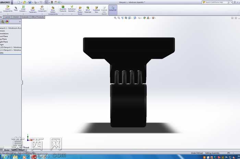Open the ConfigurationManager tab icon
This screenshot has width=240, height=159.
point(3,22)
